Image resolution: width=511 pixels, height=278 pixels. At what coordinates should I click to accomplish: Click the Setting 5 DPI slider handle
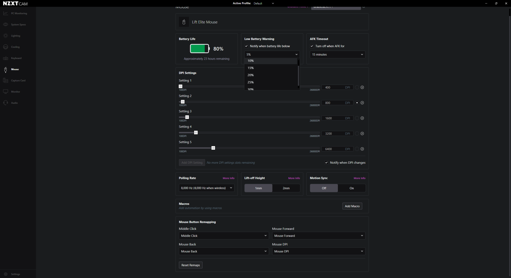(x=213, y=148)
